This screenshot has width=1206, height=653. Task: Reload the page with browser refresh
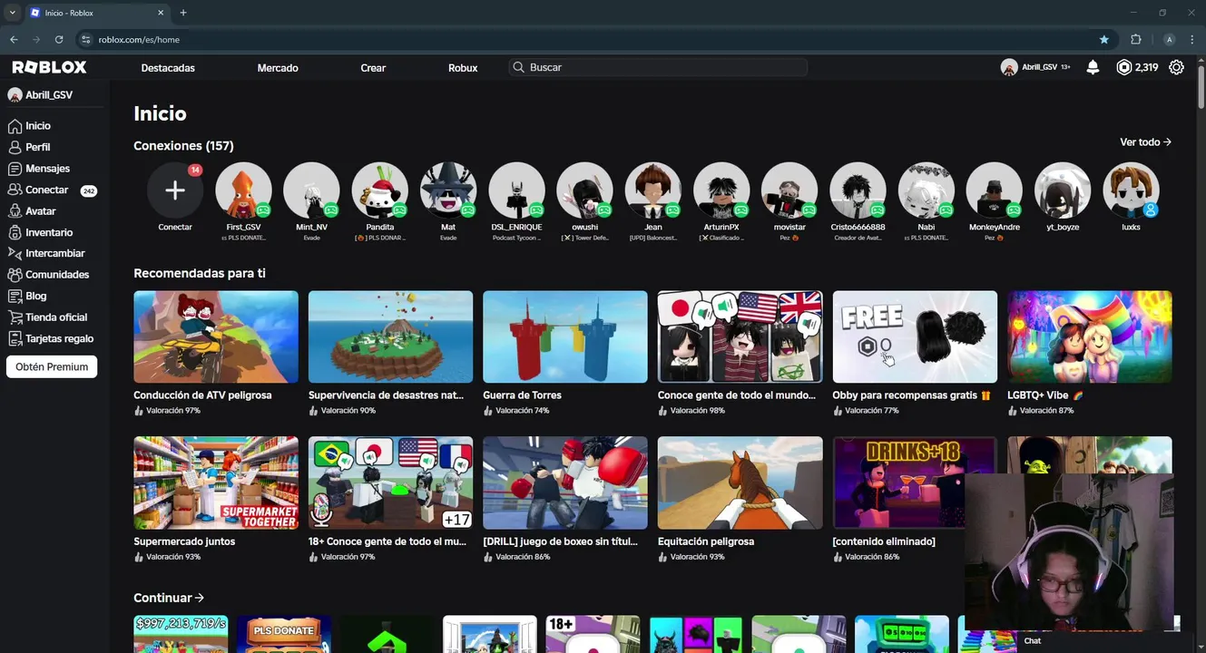59,39
